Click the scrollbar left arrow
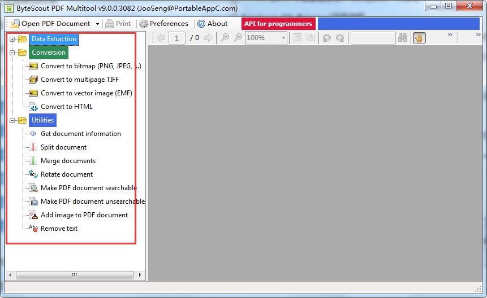 pyautogui.click(x=10, y=275)
